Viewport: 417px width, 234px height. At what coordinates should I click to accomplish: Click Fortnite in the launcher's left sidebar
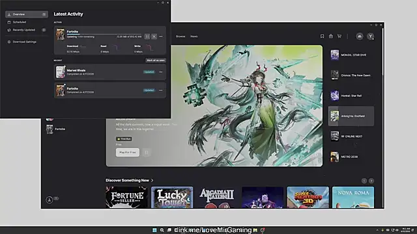tap(56, 129)
